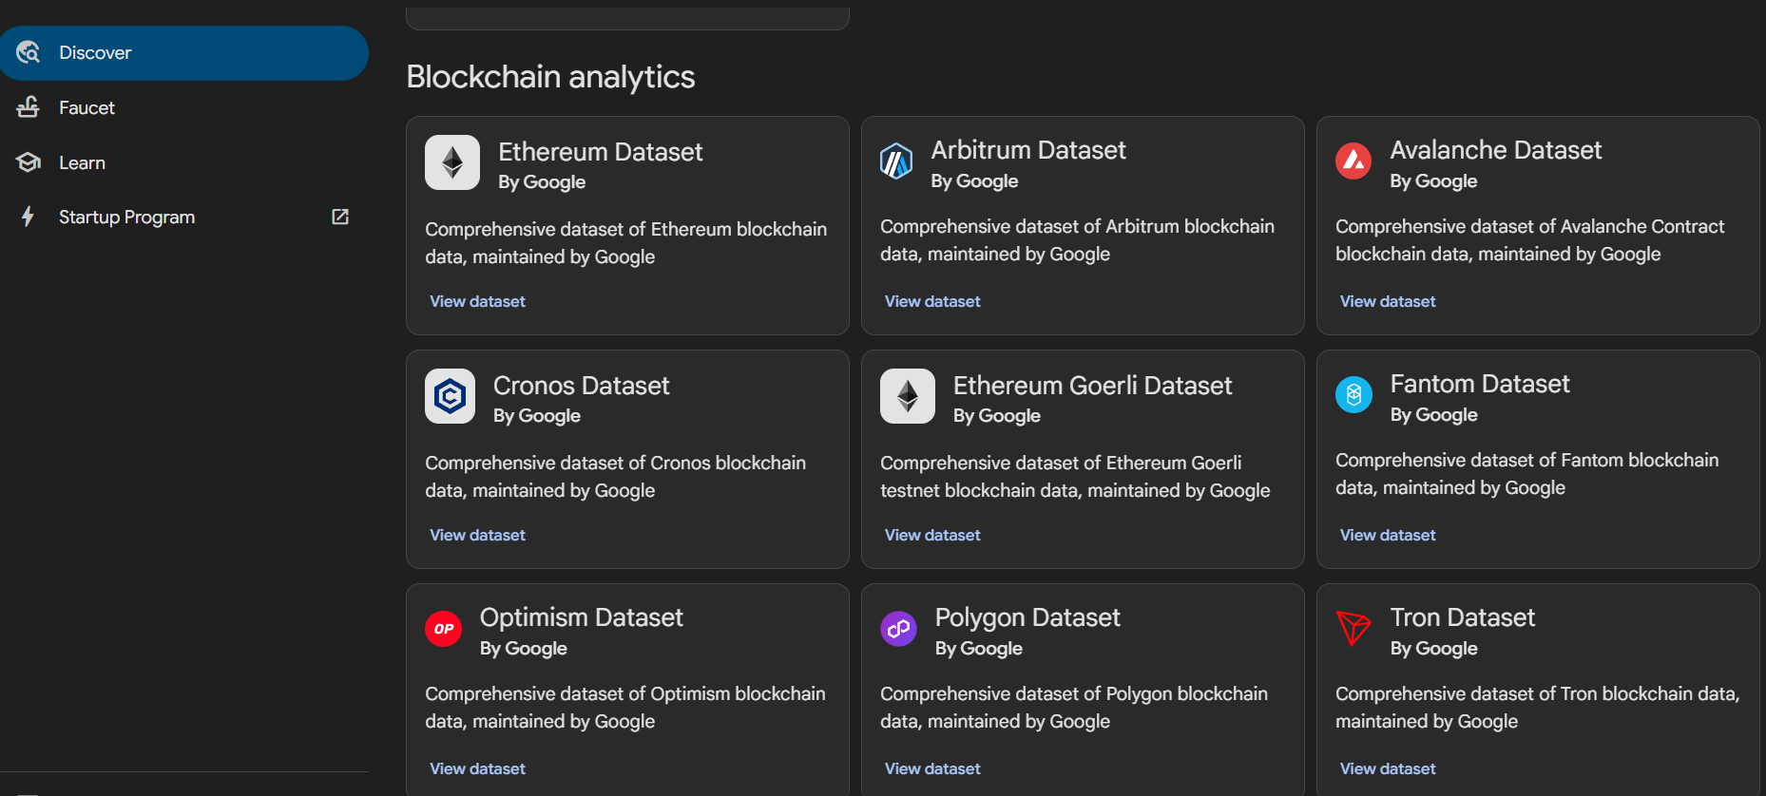
Task: Click the Avalanche Dataset title
Action: pos(1496,150)
